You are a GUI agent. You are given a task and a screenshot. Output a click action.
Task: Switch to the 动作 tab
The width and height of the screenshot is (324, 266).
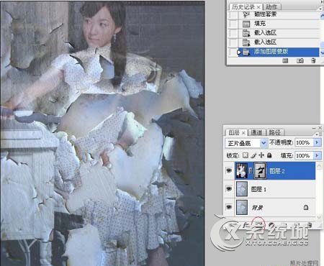pyautogui.click(x=271, y=7)
